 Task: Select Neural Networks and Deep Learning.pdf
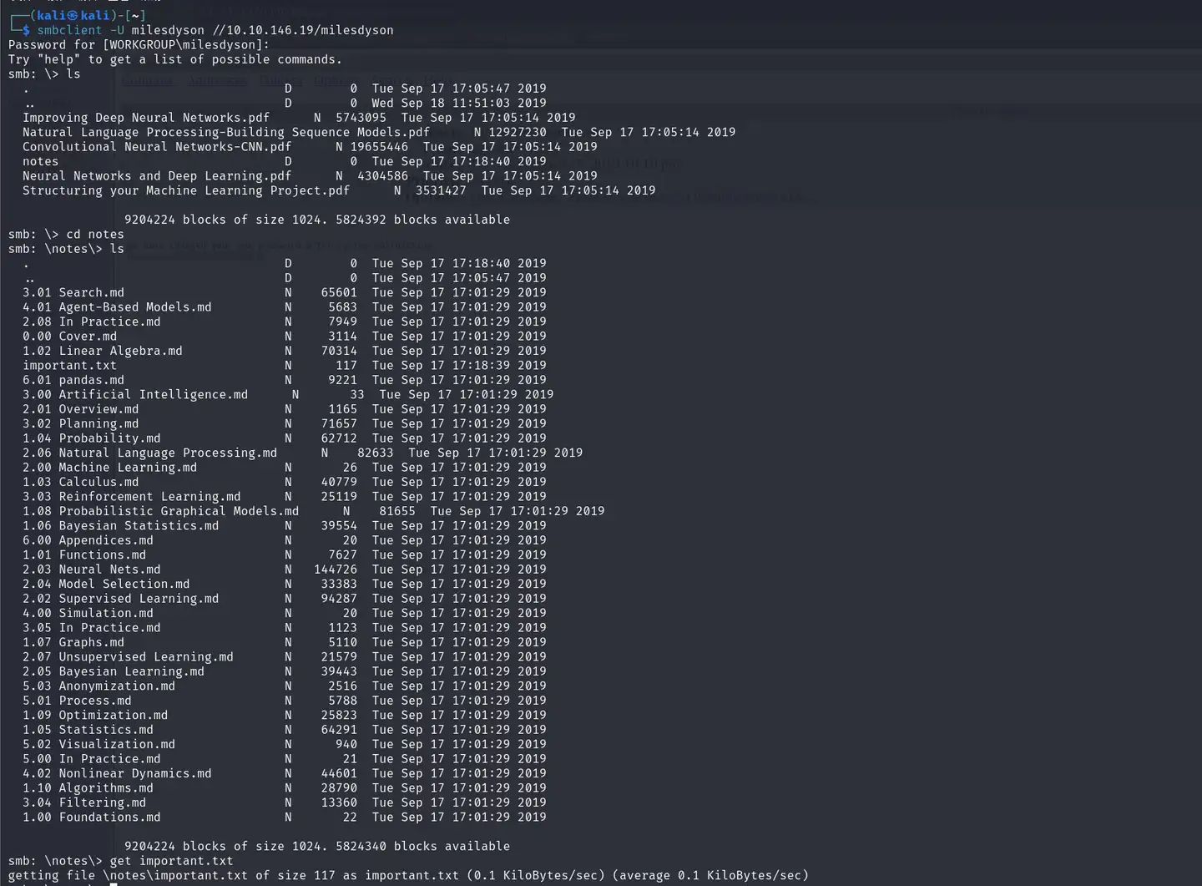pyautogui.click(x=157, y=176)
